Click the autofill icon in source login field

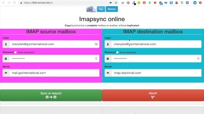[96, 44]
